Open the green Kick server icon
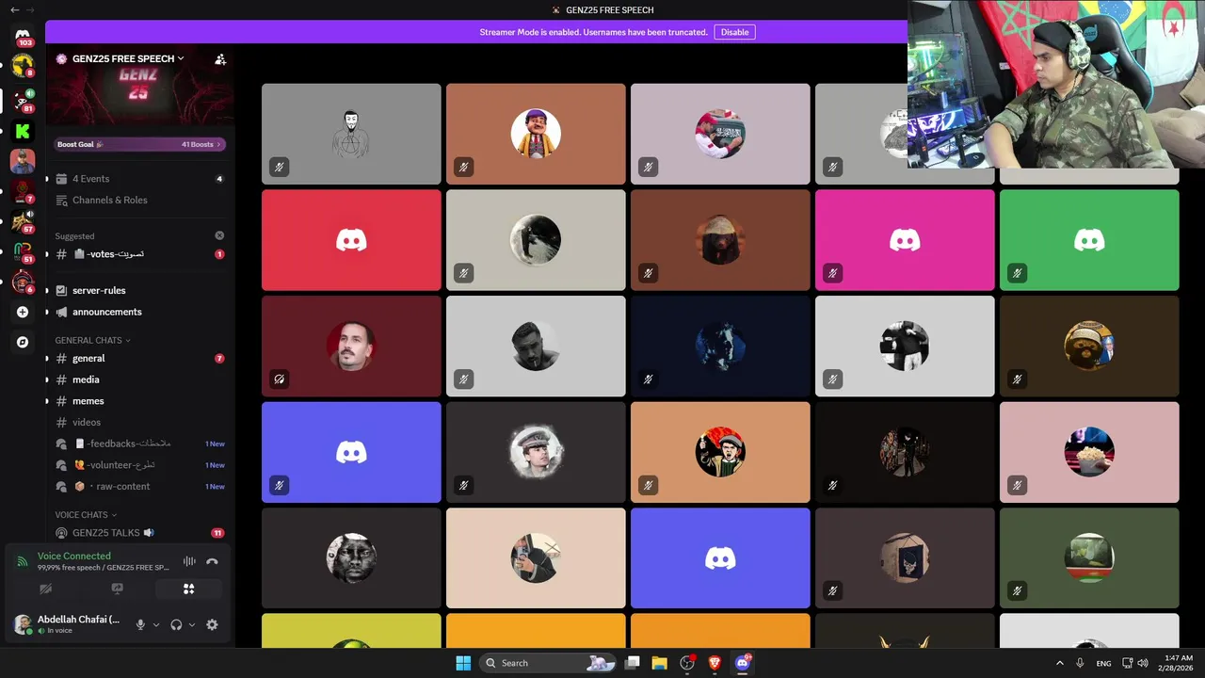 23,131
